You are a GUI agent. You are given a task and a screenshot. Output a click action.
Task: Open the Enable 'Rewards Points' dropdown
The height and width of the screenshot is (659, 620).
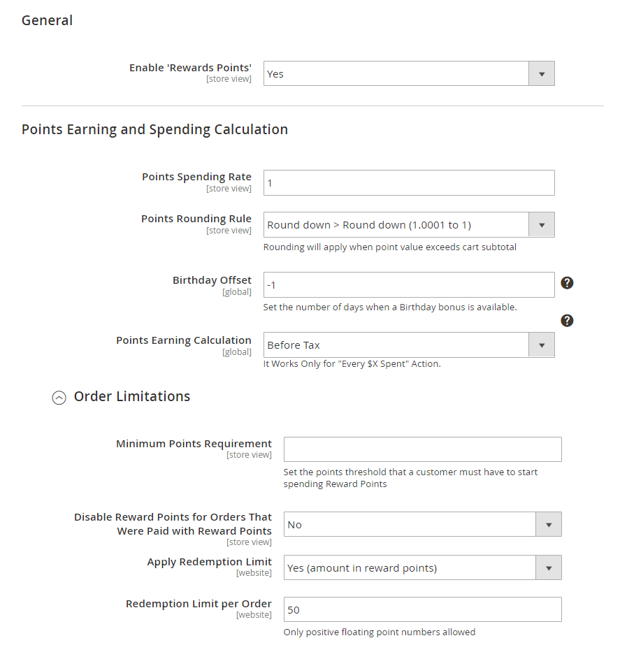tap(396, 74)
